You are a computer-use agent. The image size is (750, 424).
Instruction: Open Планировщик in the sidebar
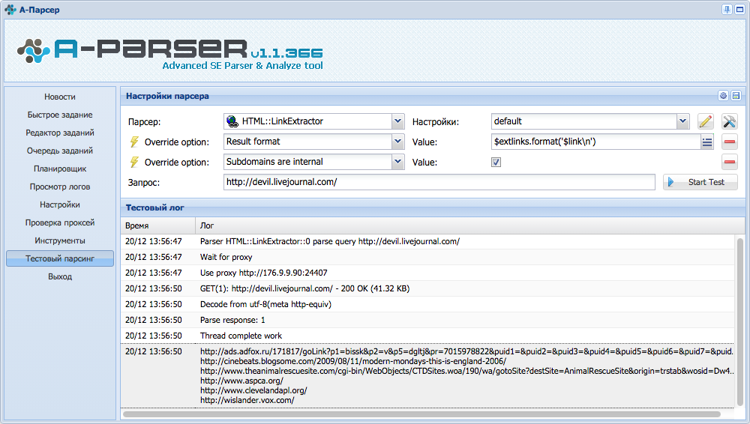pos(60,169)
